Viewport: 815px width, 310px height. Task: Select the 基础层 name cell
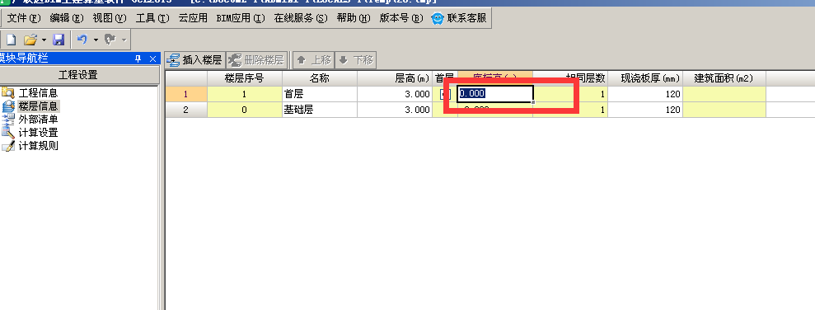320,110
